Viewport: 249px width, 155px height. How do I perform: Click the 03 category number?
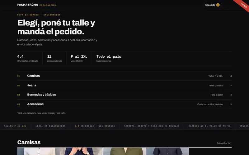(19, 95)
